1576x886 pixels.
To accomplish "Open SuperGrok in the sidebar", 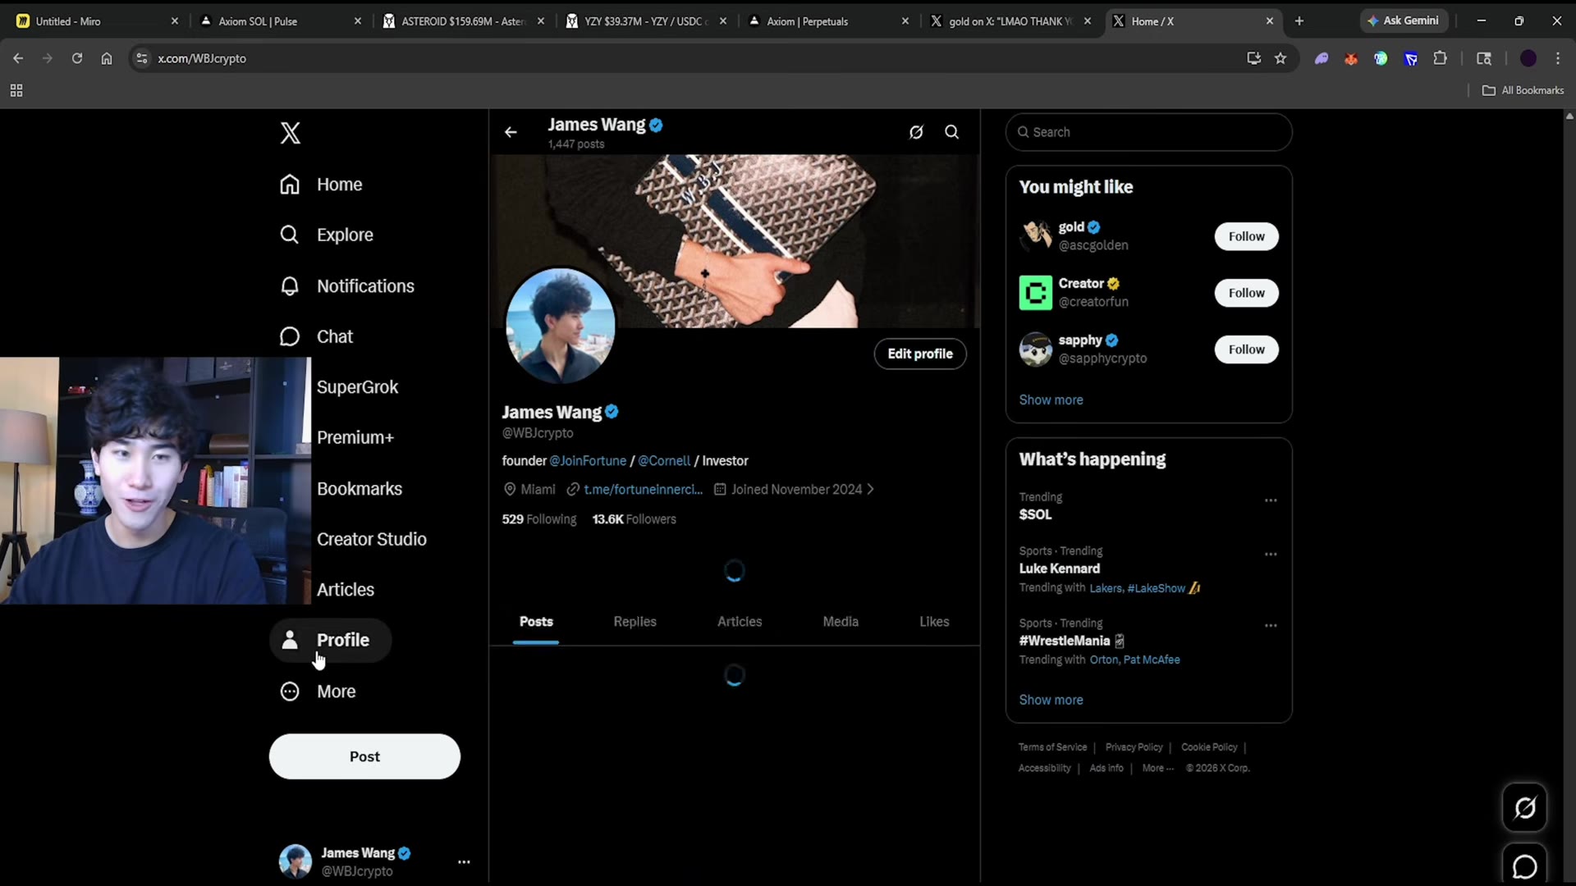I will tap(357, 387).
